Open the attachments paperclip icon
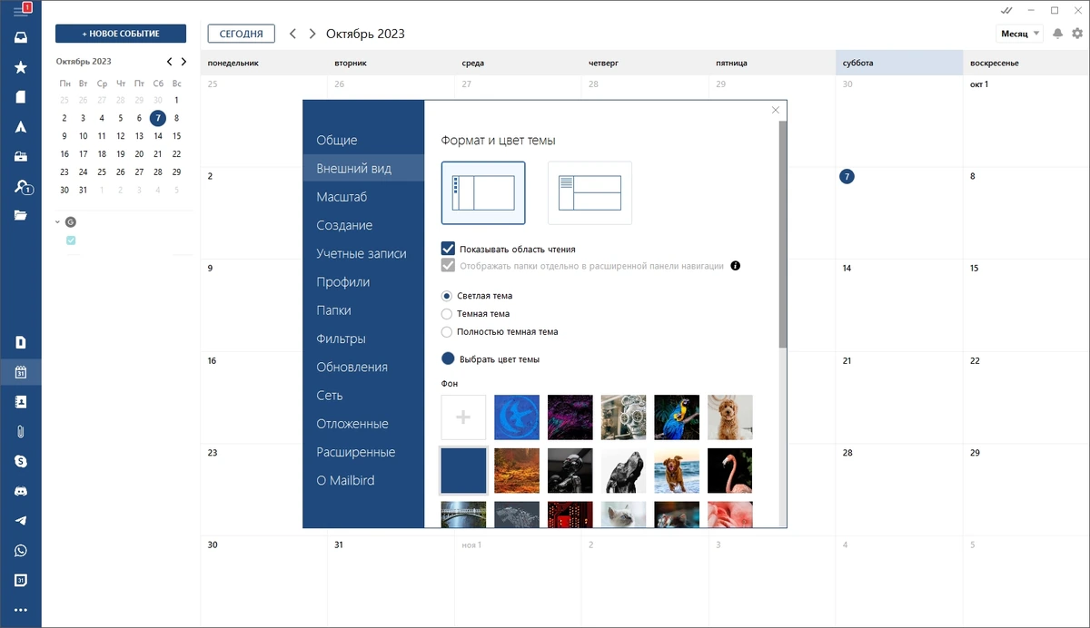1090x628 pixels. pyautogui.click(x=21, y=431)
